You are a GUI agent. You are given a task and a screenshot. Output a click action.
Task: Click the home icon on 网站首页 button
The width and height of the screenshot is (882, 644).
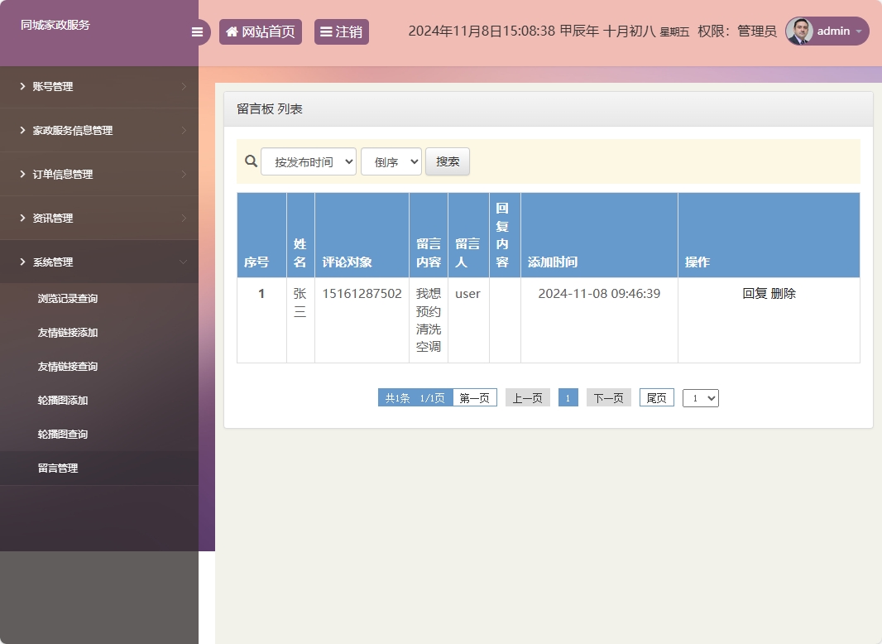coord(231,31)
